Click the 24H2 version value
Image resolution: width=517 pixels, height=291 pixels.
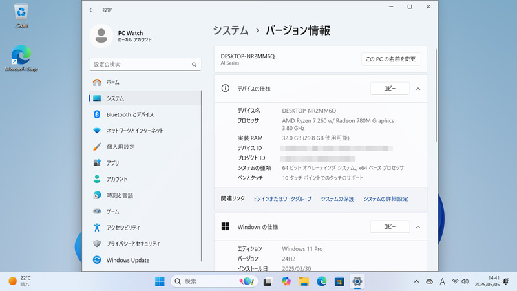coord(288,259)
